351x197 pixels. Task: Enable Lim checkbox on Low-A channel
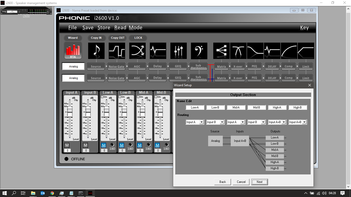pos(102,97)
